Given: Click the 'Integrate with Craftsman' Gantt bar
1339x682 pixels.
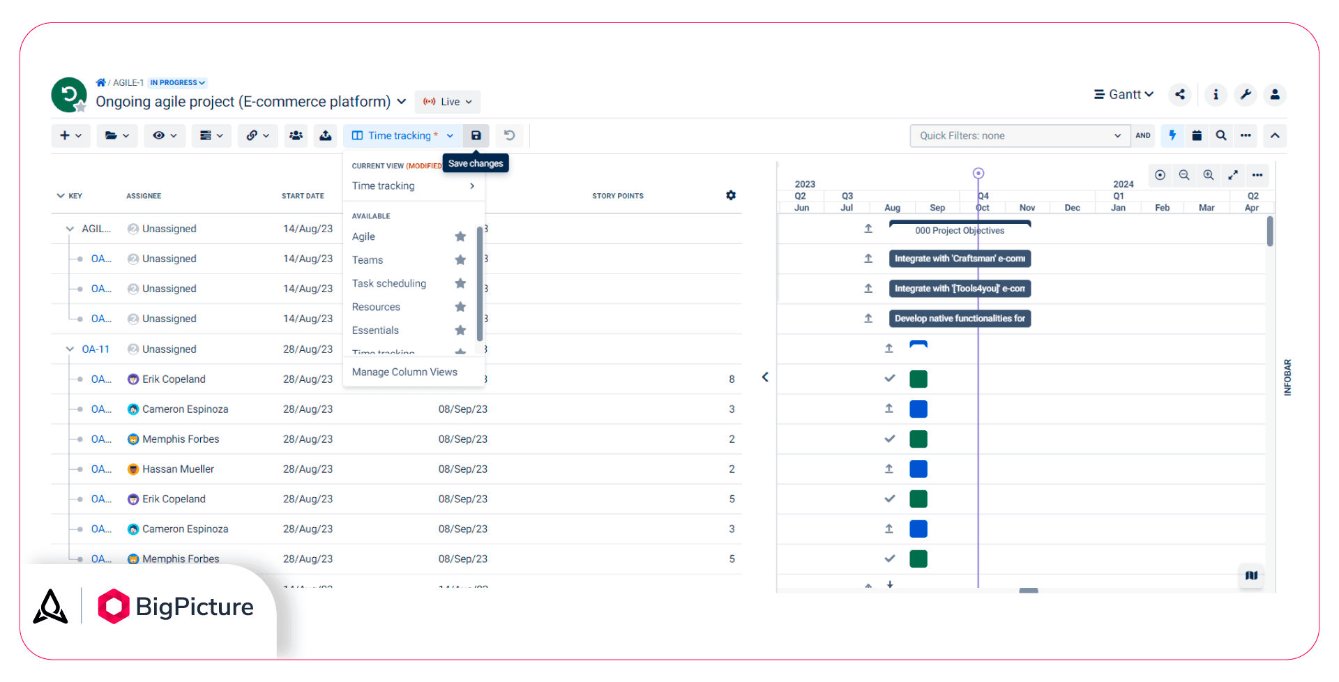Looking at the screenshot, I should 960,259.
